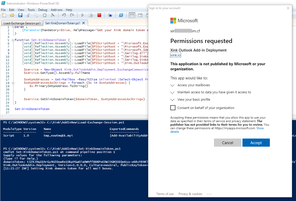Viewport: 296px width, 201px height.
Task: Click Permissions requested heading
Action: click(201, 41)
